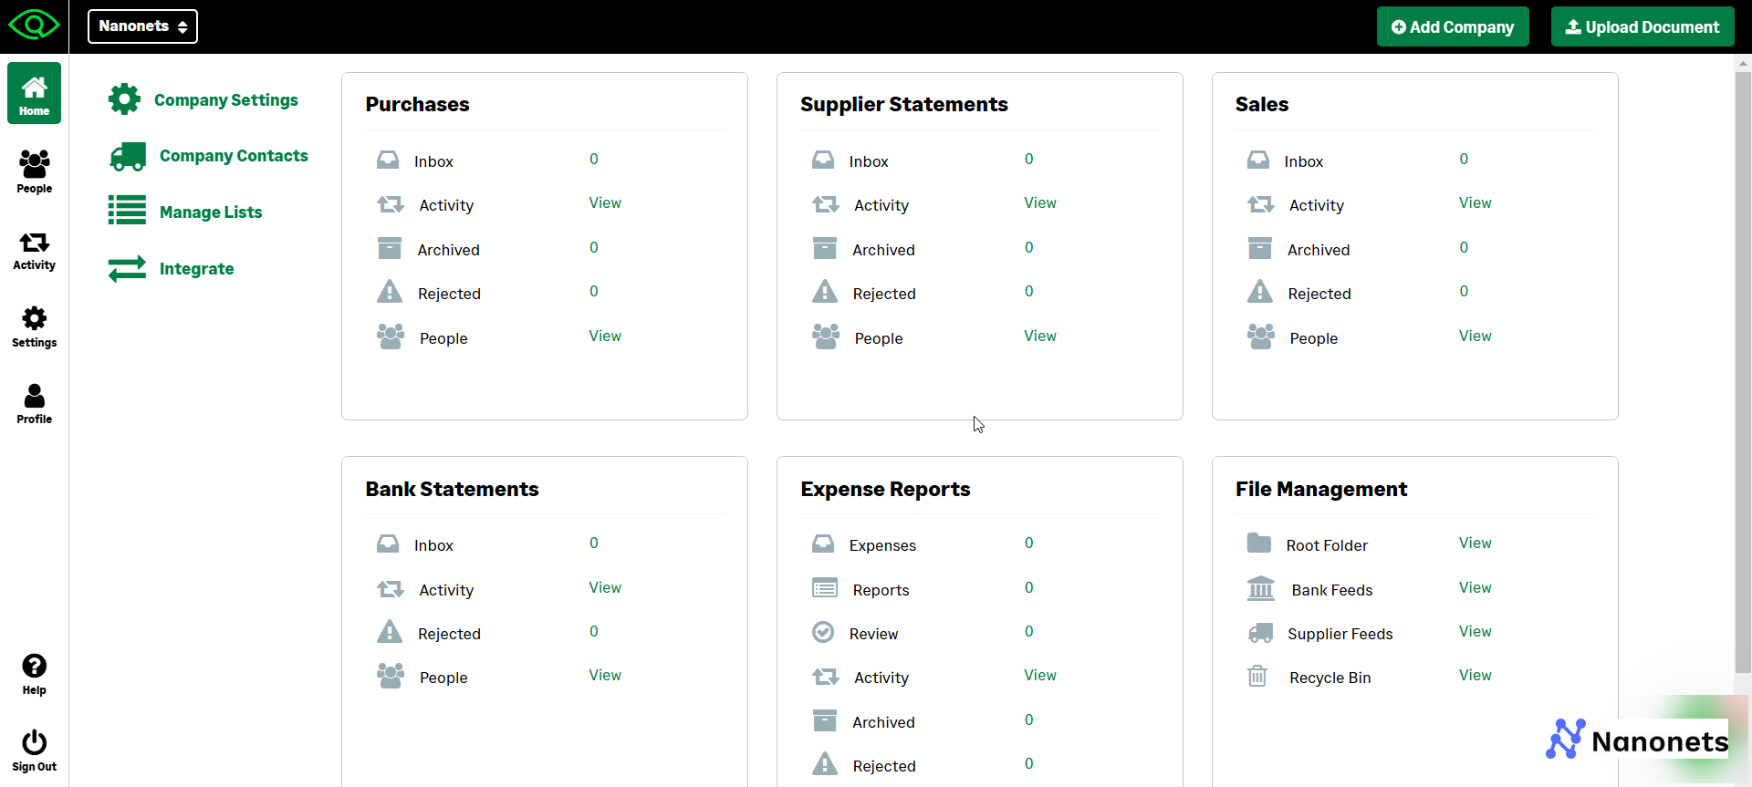Click the Add Company button
1752x787 pixels.
coord(1453,27)
